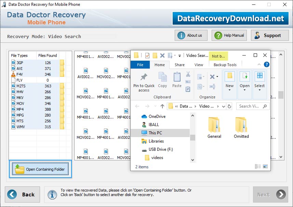This screenshot has width=293, height=207.
Task: Open the Backup Tools tab
Action: tap(225, 65)
